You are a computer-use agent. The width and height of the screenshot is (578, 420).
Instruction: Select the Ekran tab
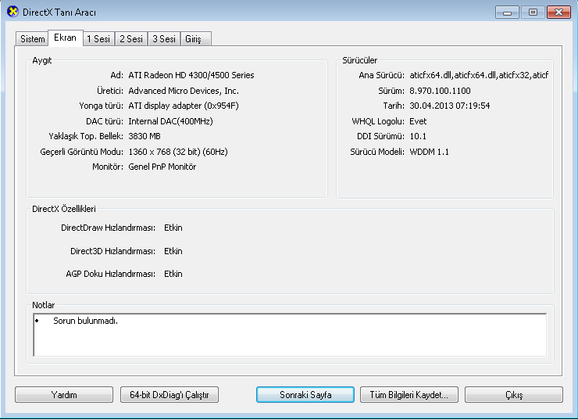coord(66,38)
